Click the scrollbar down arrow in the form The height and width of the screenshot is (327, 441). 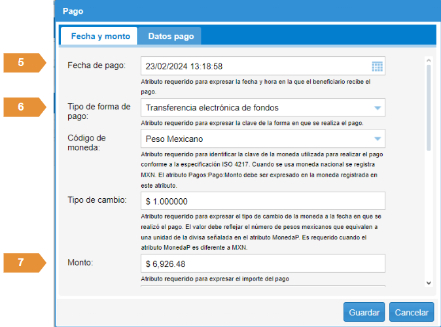(x=429, y=283)
